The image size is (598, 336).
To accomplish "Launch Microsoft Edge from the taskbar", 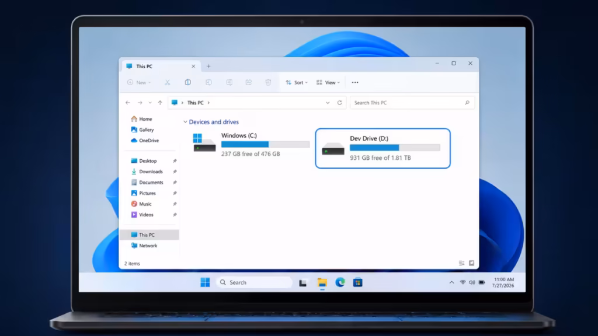I will pyautogui.click(x=340, y=282).
